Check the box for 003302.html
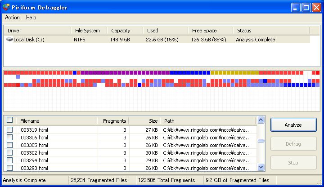 pyautogui.click(x=10, y=152)
